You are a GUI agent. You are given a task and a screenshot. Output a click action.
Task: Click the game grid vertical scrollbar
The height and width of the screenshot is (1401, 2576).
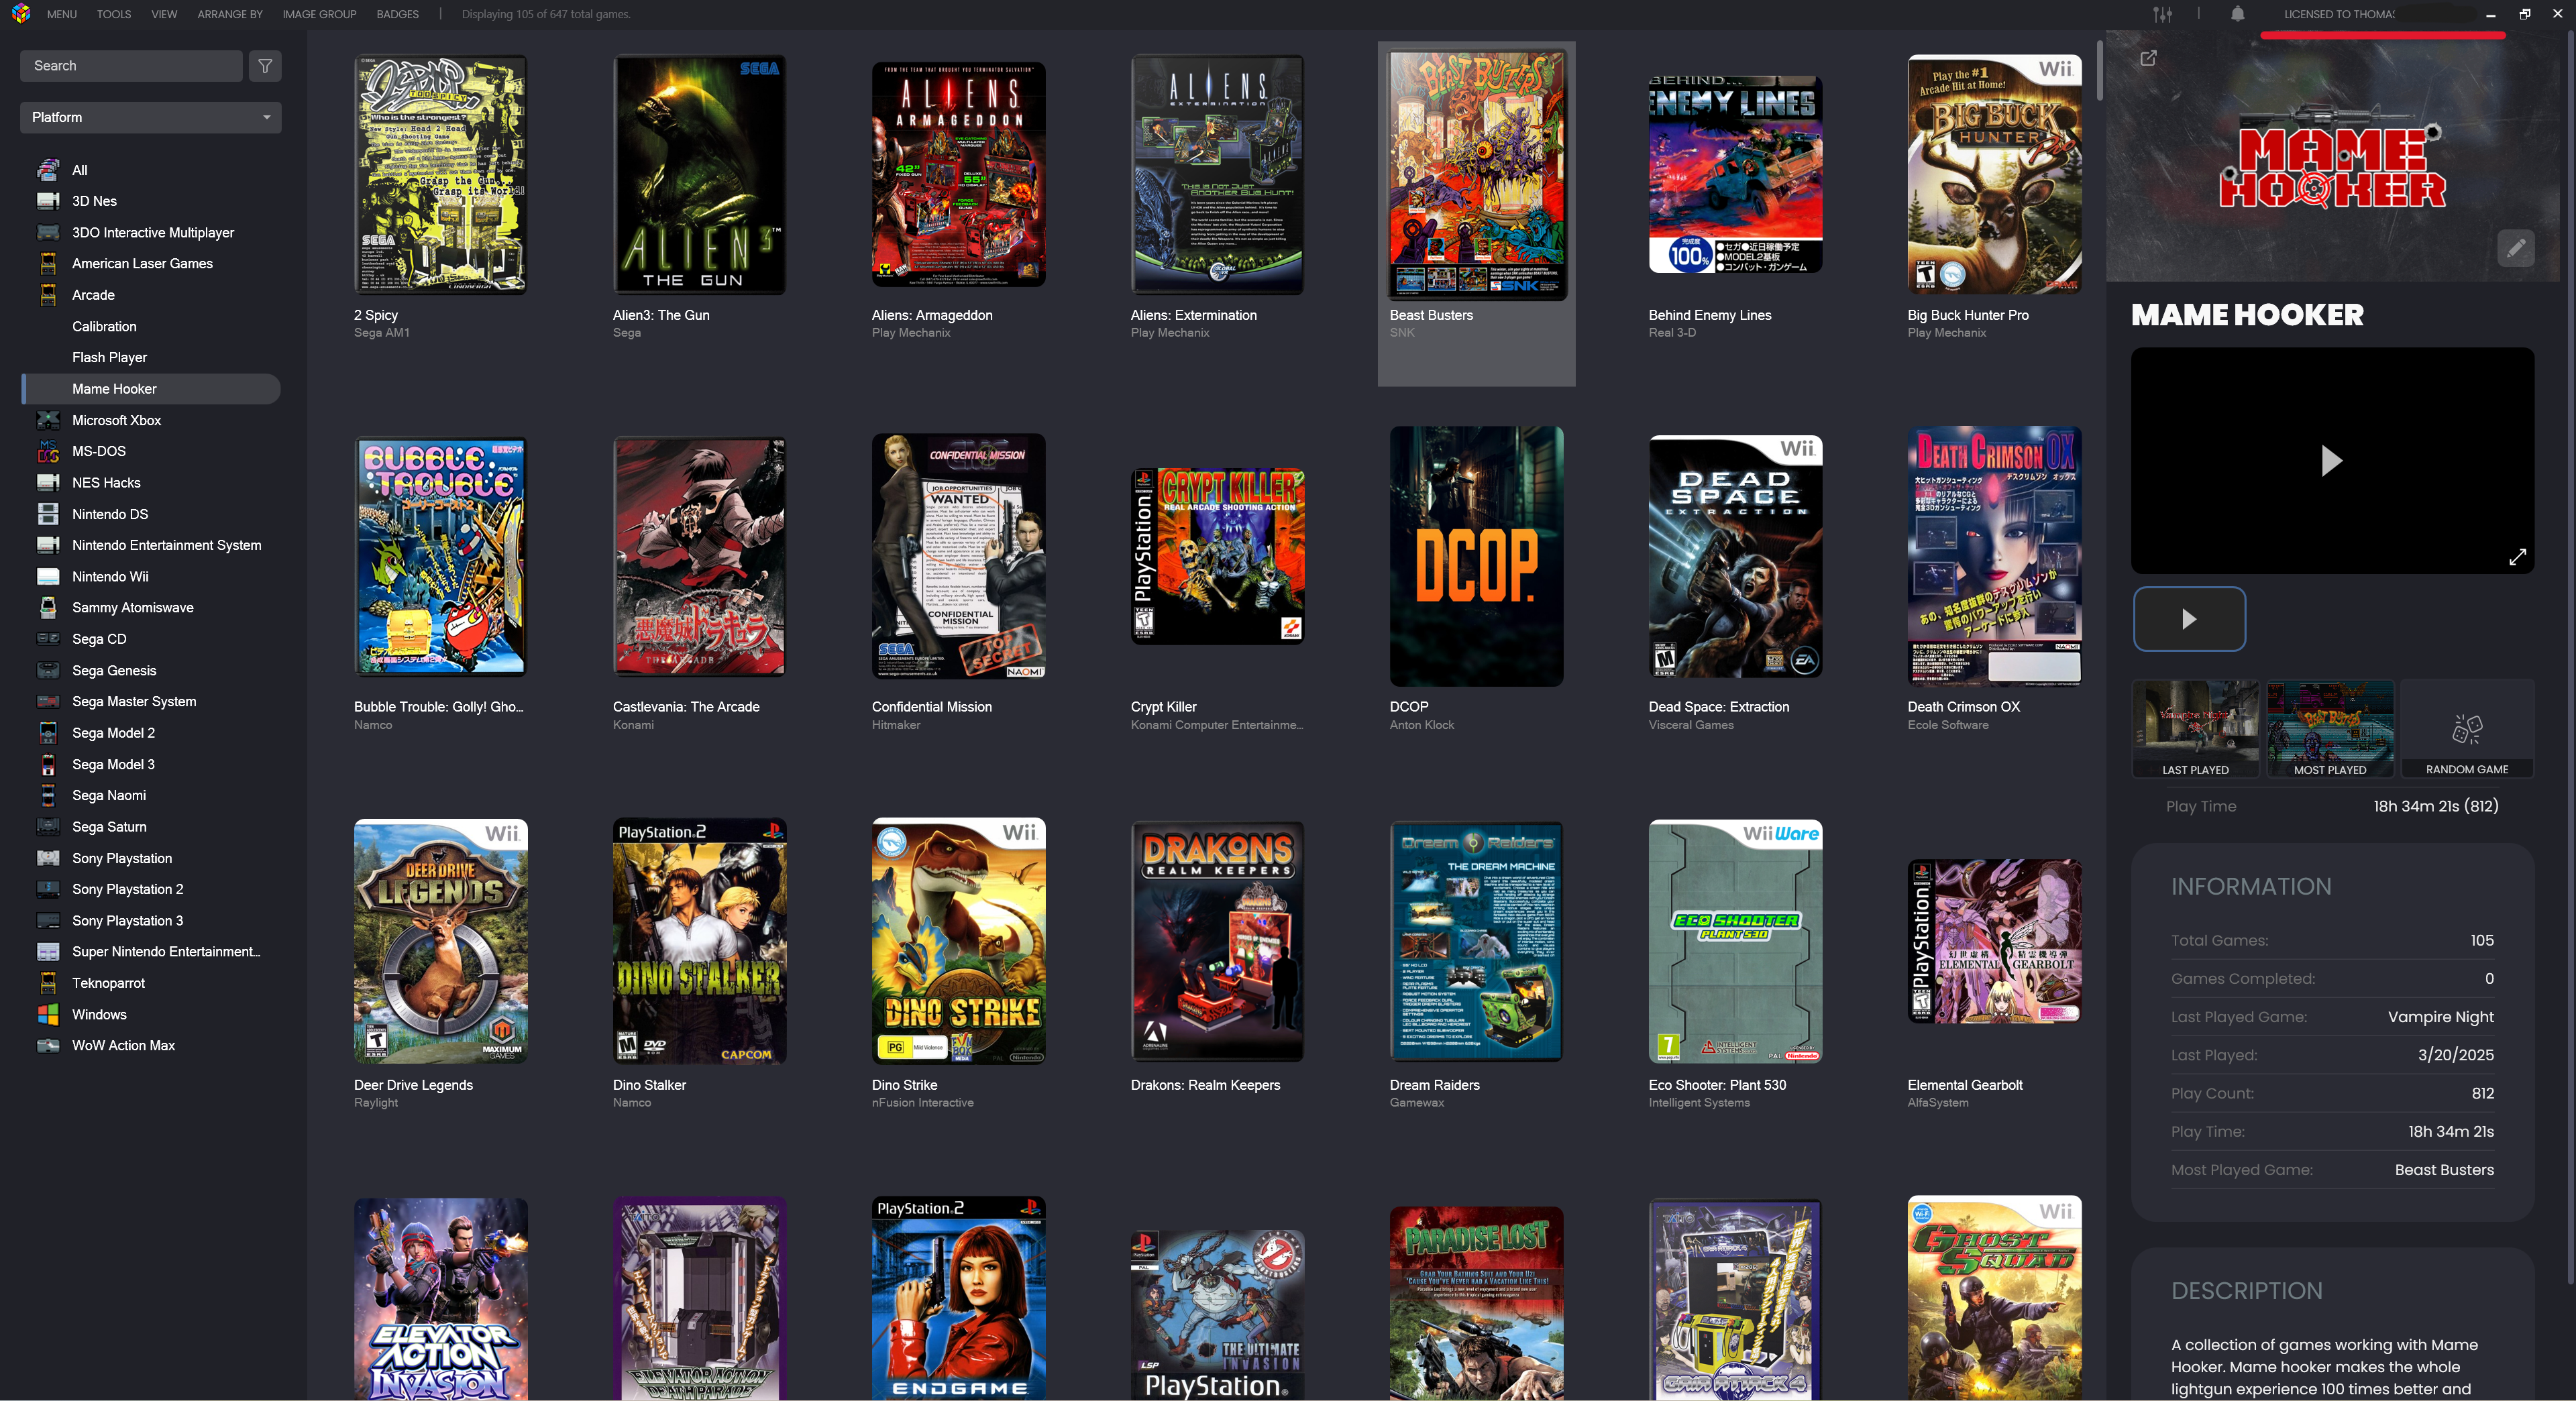coord(2100,71)
